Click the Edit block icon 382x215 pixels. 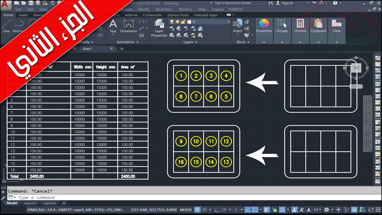pyautogui.click(x=247, y=29)
